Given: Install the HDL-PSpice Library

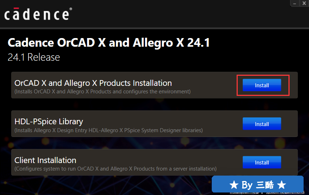Looking at the screenshot, I should coord(262,124).
